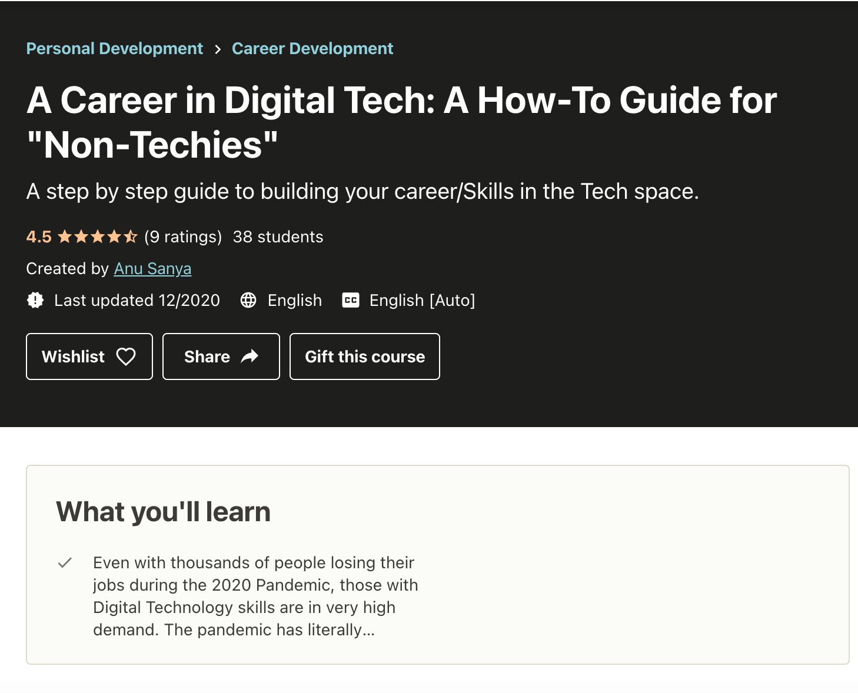The width and height of the screenshot is (858, 693).
Task: Click the 38 students text
Action: coord(278,237)
